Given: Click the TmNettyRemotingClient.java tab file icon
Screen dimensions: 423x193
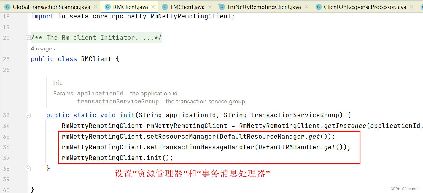Looking at the screenshot, I should (x=222, y=7).
